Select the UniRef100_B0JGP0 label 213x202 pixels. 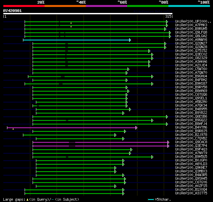coord(191,160)
